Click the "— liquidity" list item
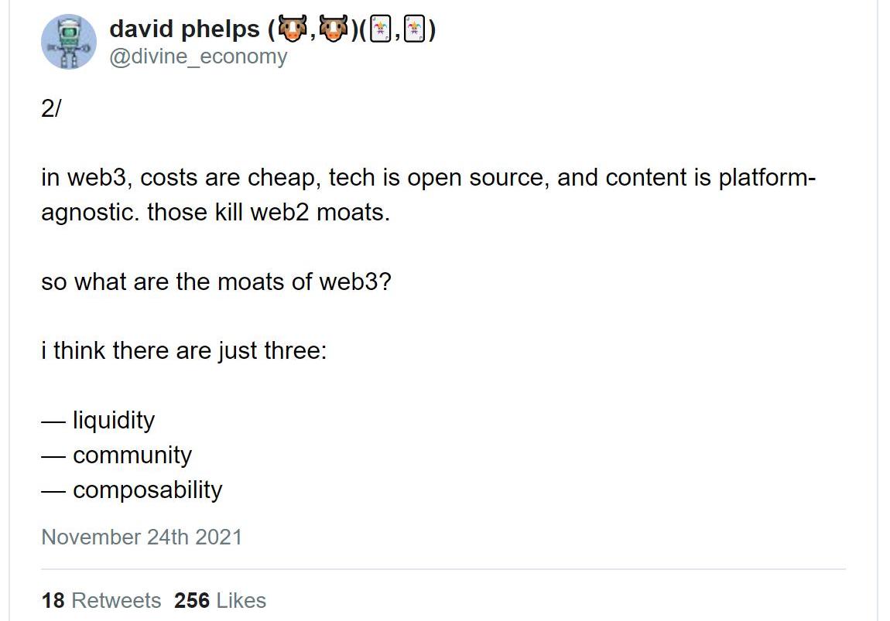890x621 pixels. tap(98, 421)
